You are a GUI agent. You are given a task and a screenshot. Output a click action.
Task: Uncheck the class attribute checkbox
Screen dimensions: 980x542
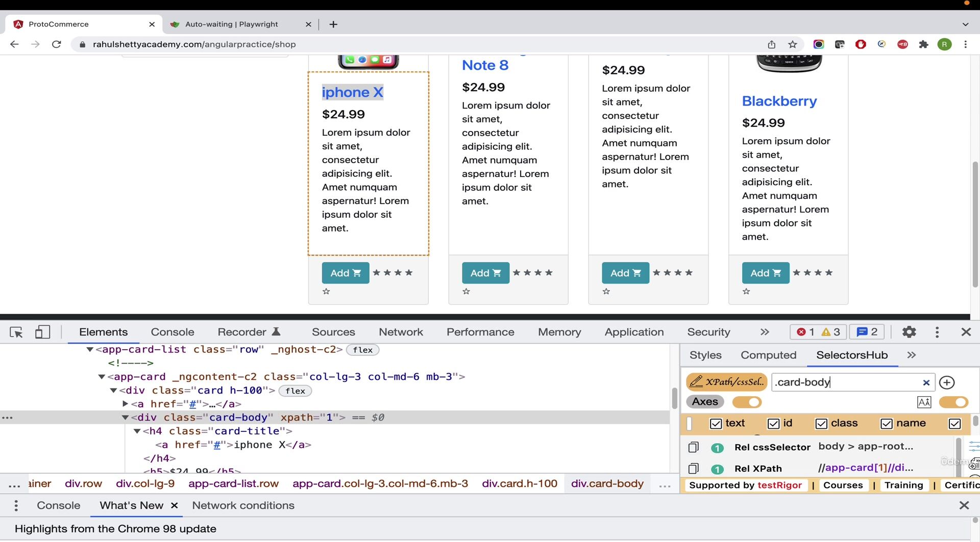(x=821, y=424)
